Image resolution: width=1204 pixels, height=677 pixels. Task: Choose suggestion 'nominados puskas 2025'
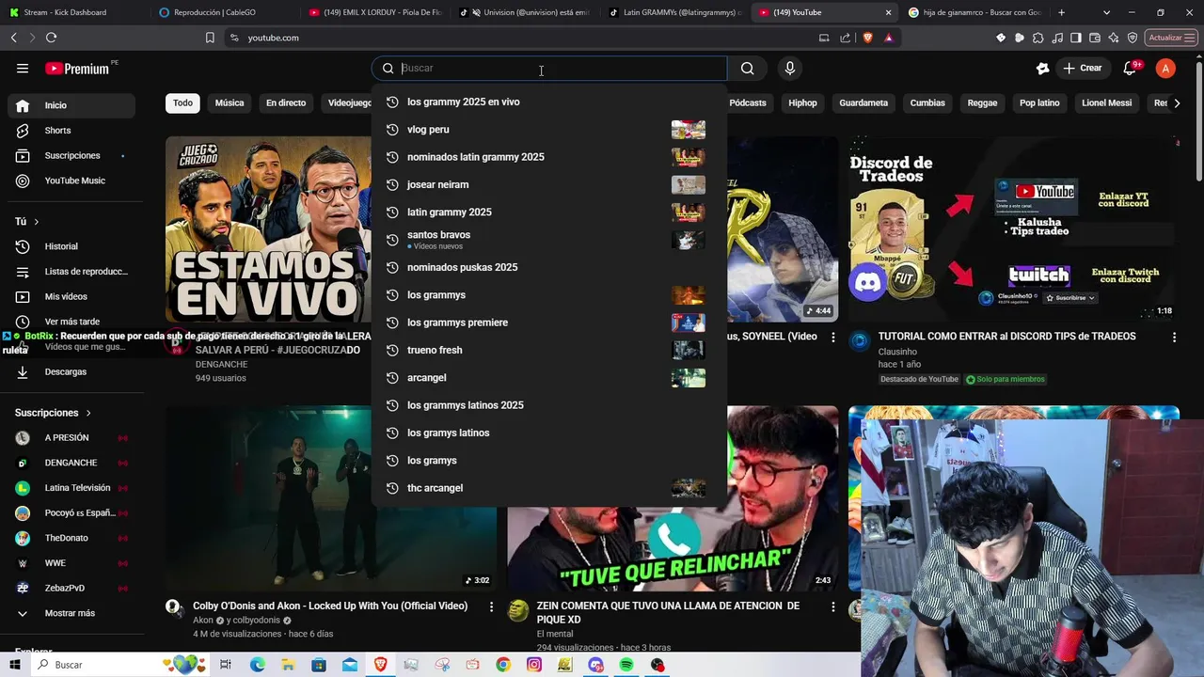click(x=548, y=267)
